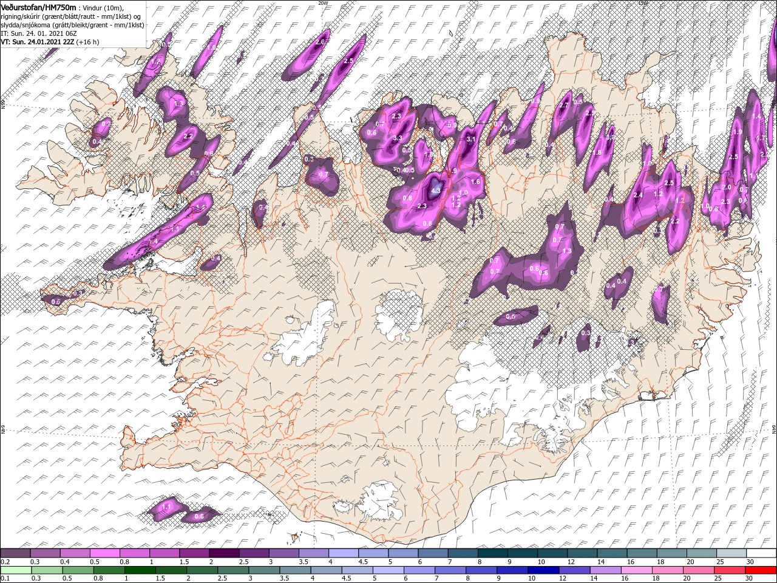
Task: Click the '0.2' label of snow legend
Action: pyautogui.click(x=4, y=562)
